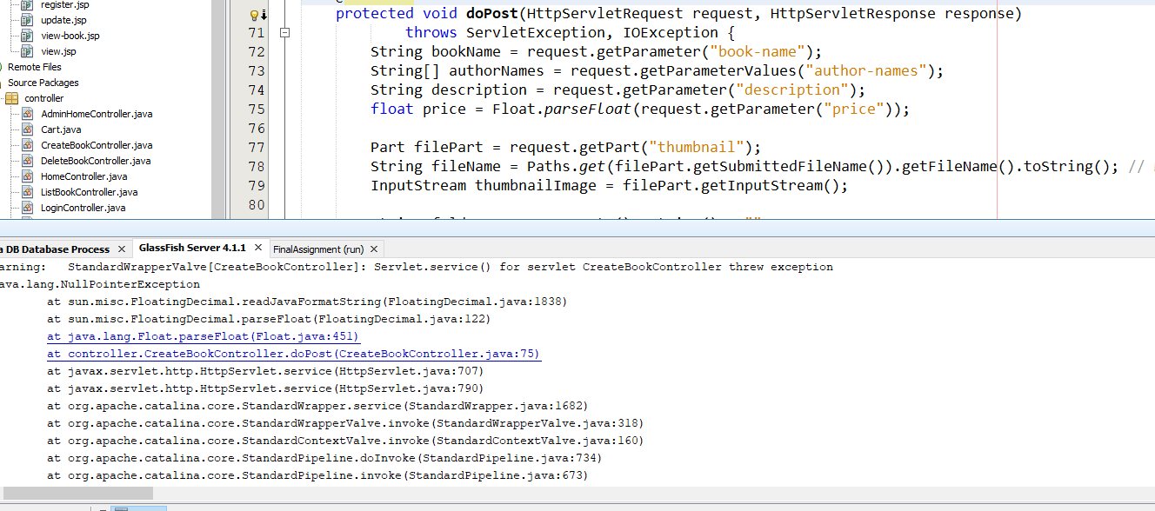Screen dimensions: 1155x511
Task: Click line number 75 in the editor gutter
Action: 256,109
